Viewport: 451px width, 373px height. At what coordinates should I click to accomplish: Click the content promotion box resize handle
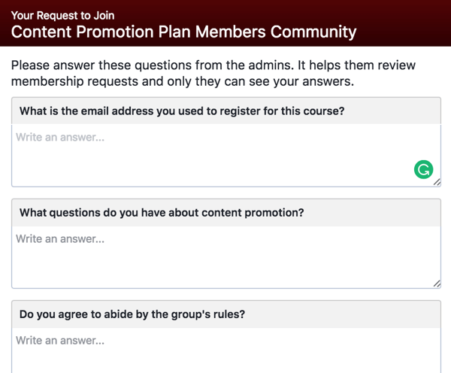click(437, 284)
